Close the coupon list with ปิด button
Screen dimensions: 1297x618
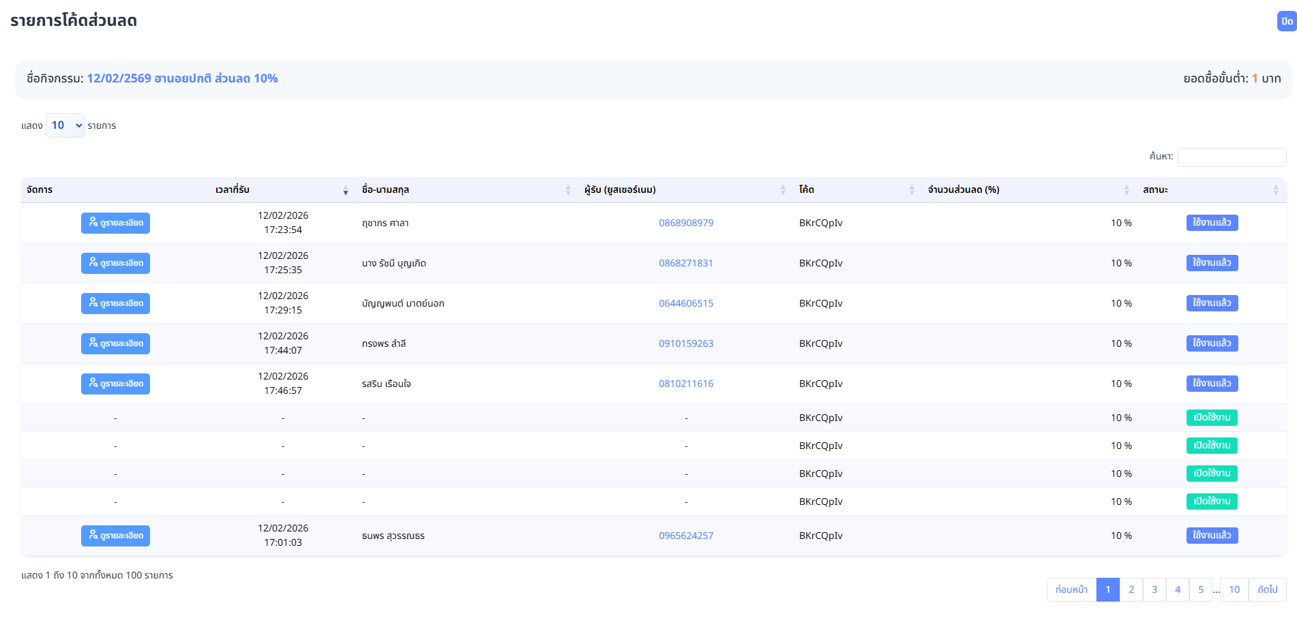pyautogui.click(x=1286, y=21)
